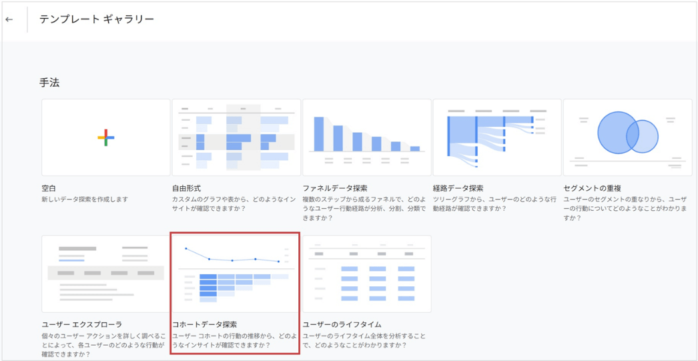Open the 経路データ探索 path chart thumbnail
The width and height of the screenshot is (698, 361).
click(x=497, y=137)
